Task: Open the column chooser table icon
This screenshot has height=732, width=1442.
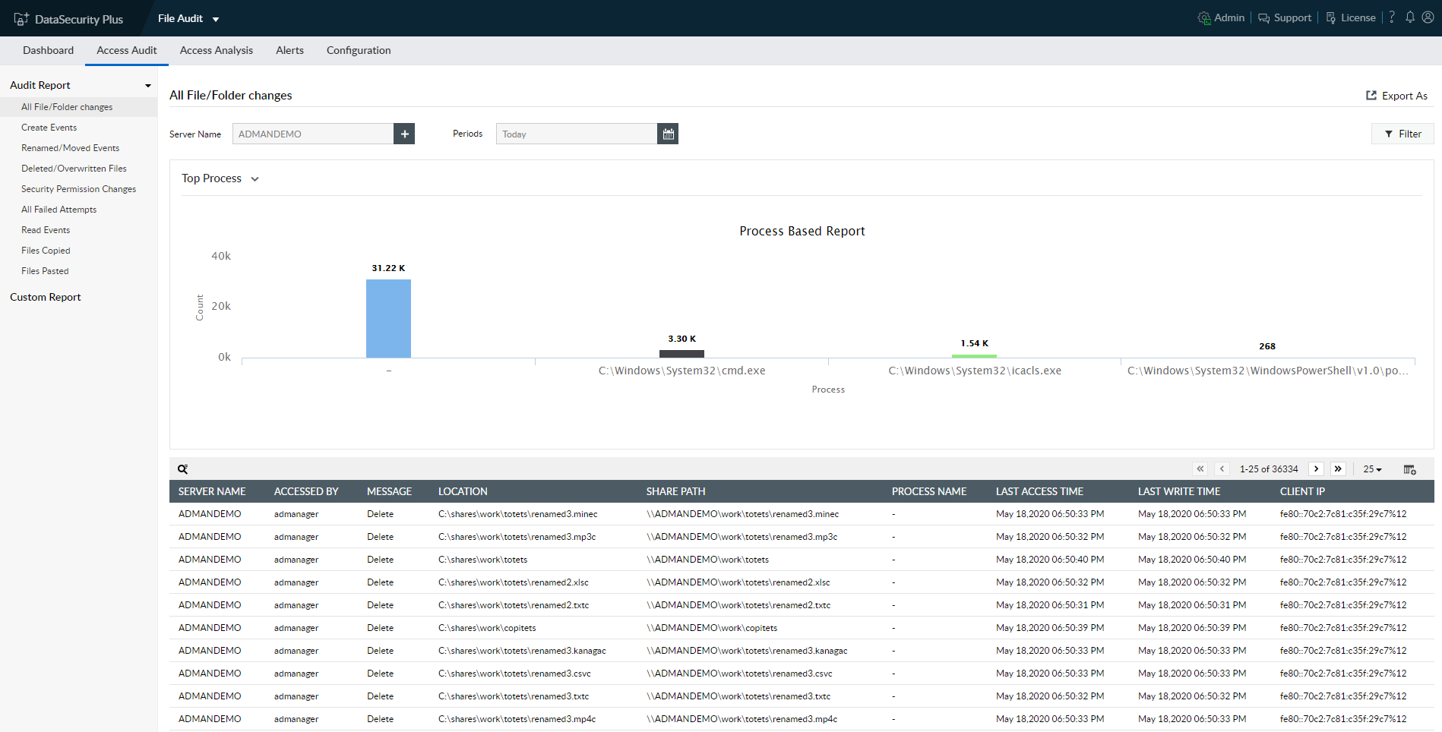Action: point(1409,469)
